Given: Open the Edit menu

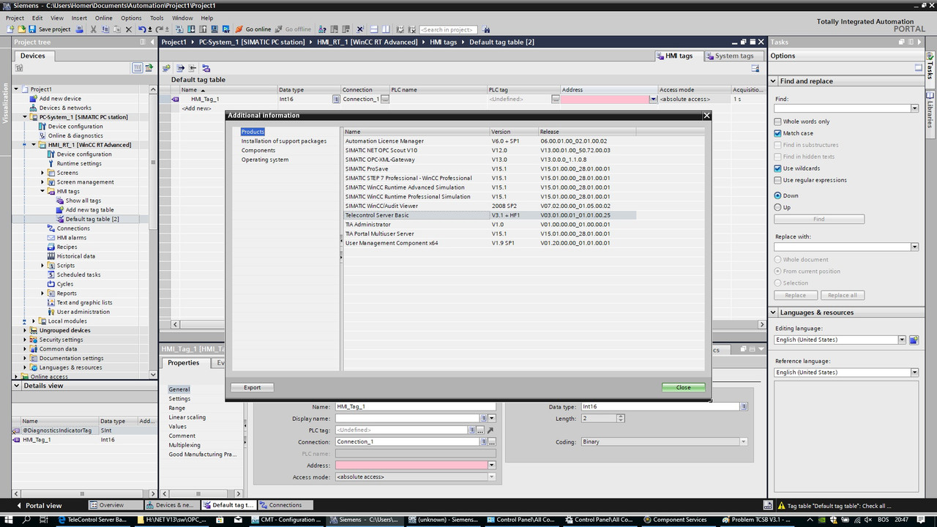Looking at the screenshot, I should 37,18.
